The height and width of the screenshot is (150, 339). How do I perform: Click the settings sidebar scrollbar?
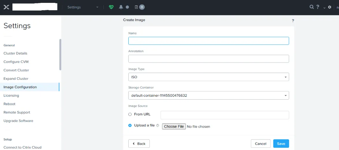click(x=60, y=55)
